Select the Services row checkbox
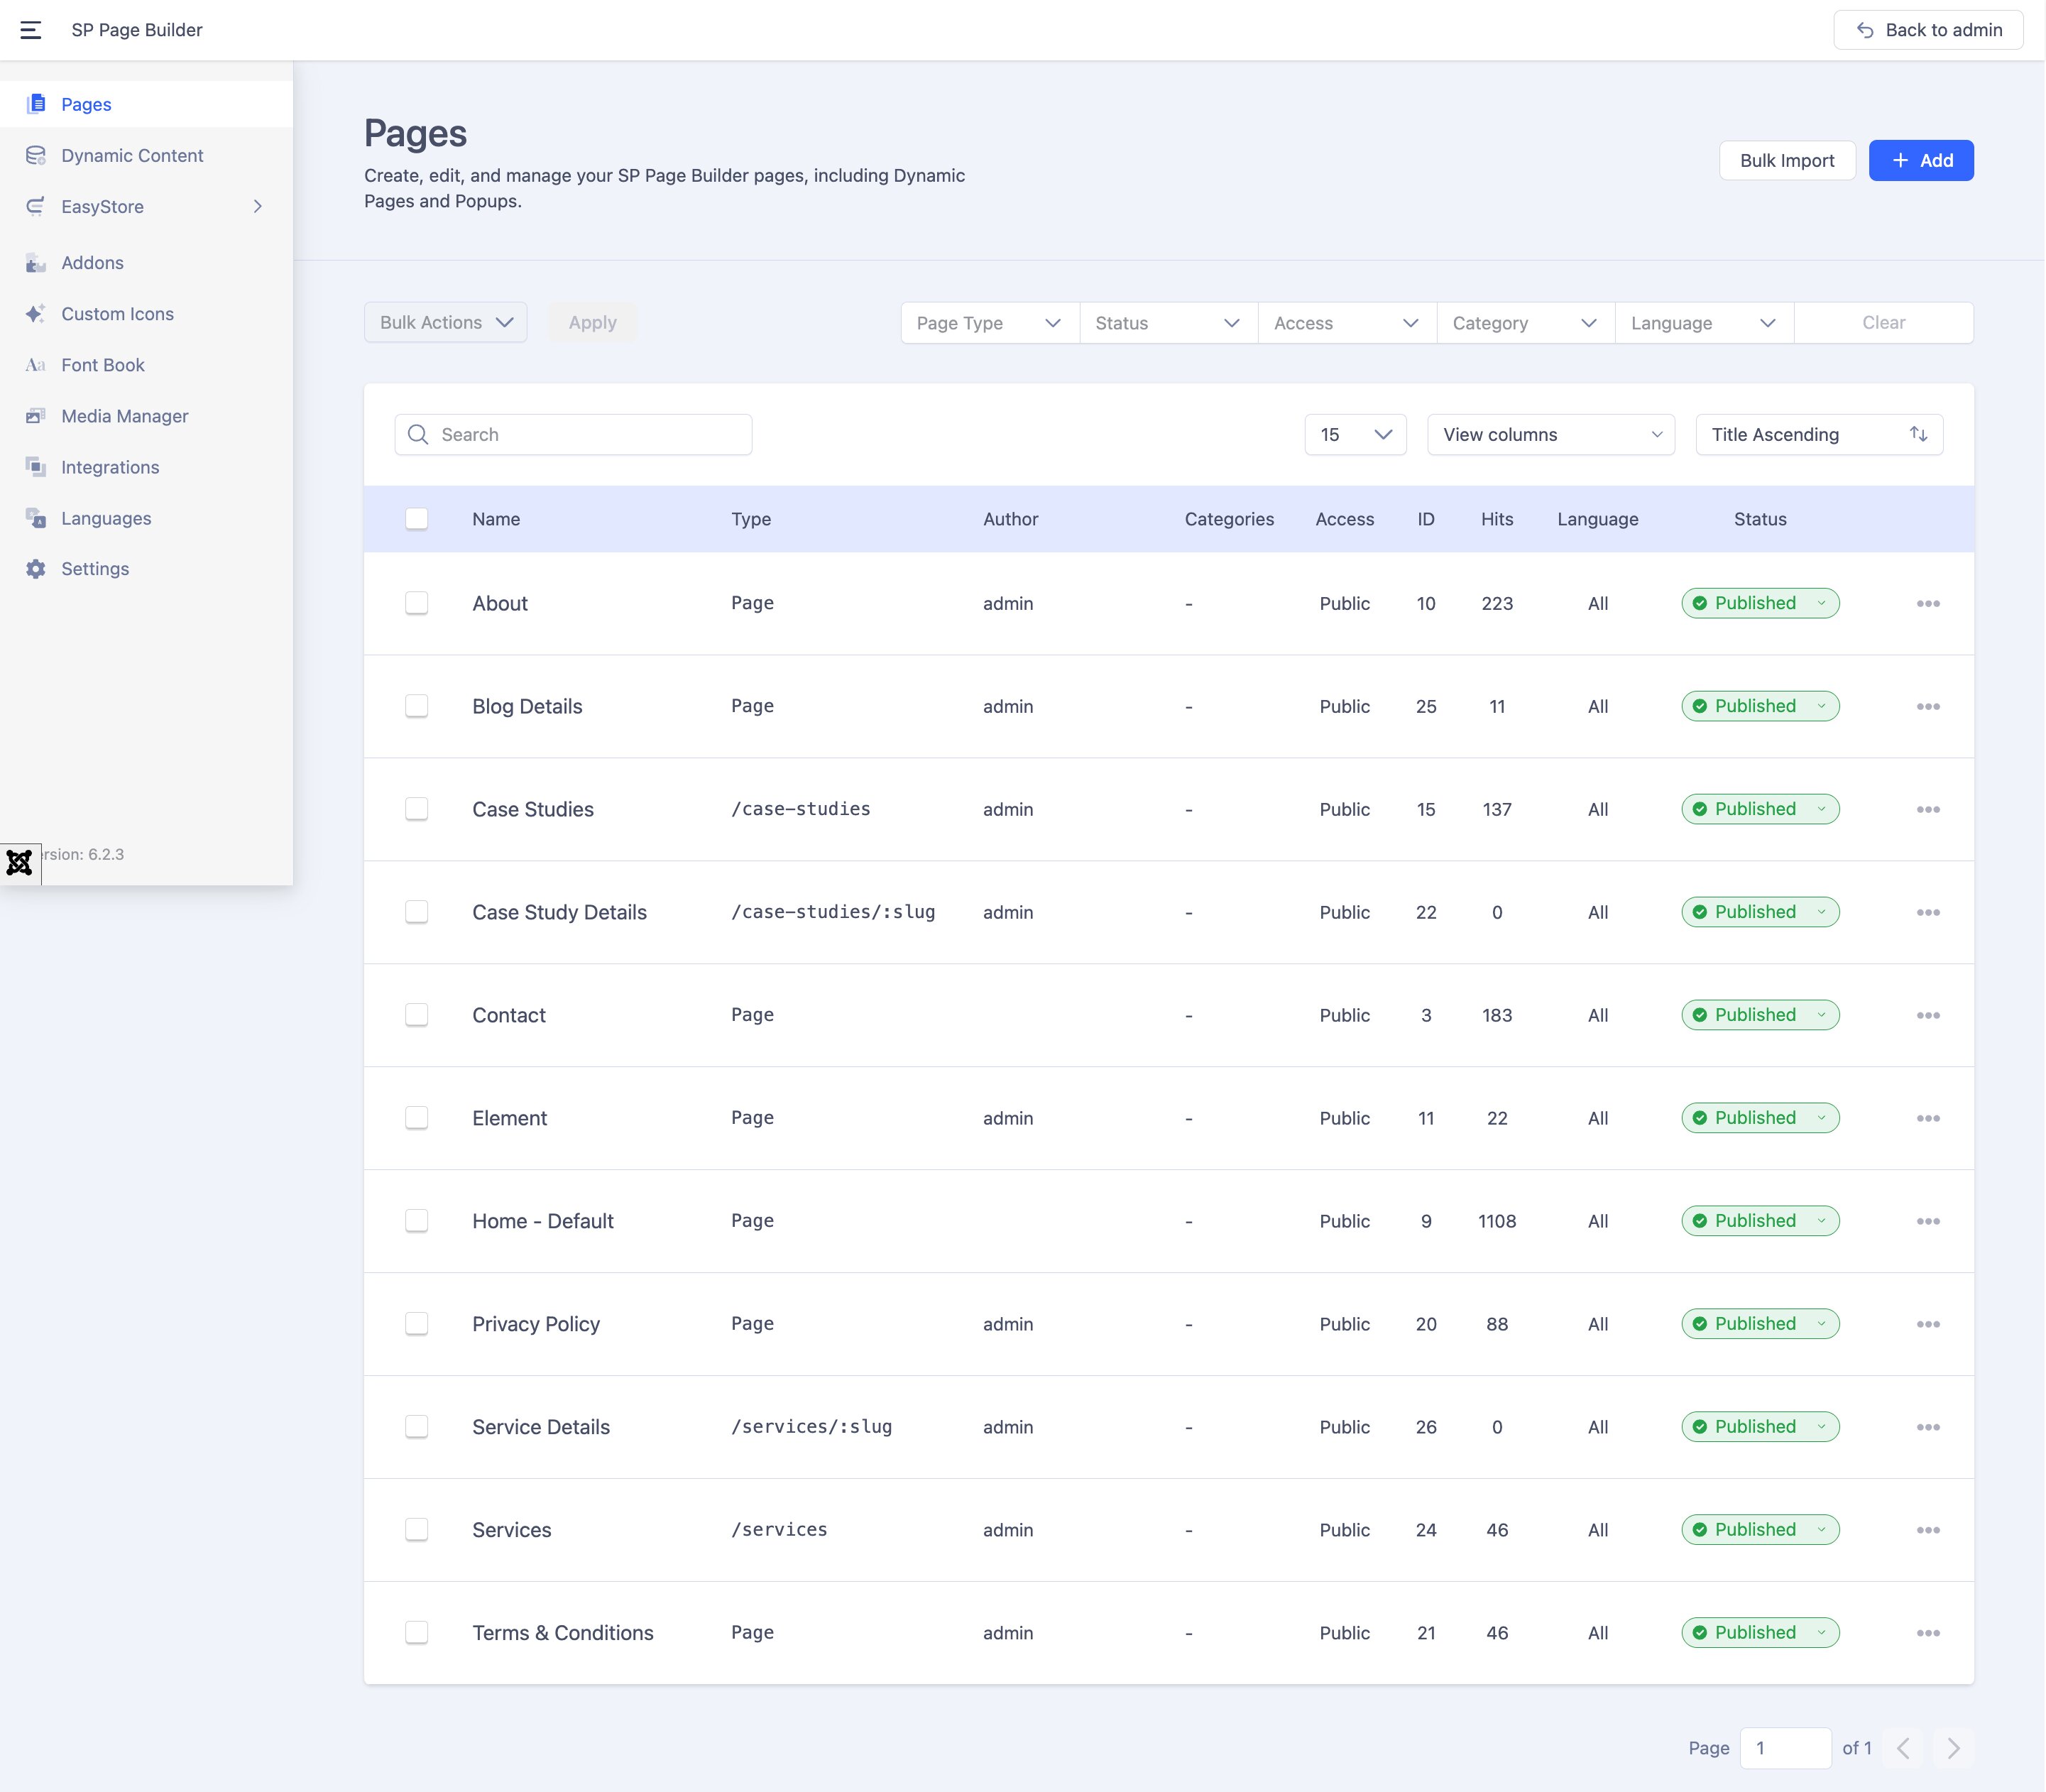Image resolution: width=2046 pixels, height=1792 pixels. (x=417, y=1530)
